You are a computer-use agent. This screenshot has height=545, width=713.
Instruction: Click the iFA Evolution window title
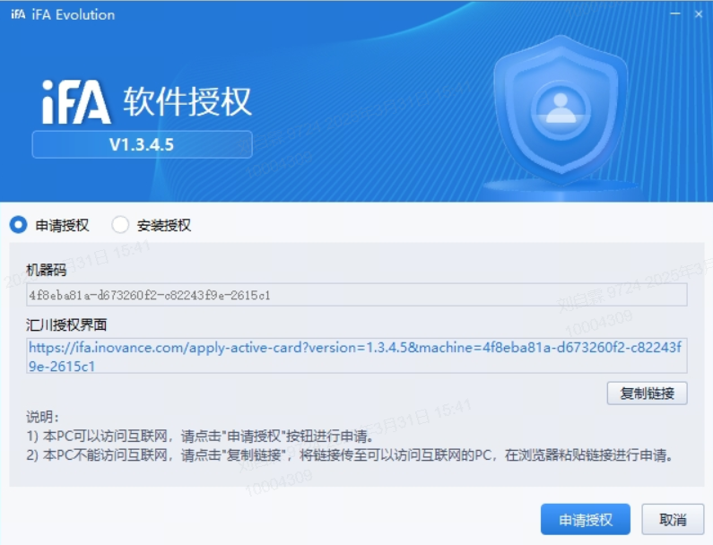click(74, 14)
